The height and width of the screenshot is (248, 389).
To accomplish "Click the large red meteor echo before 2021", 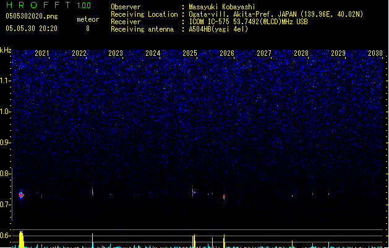I will click(x=21, y=195).
